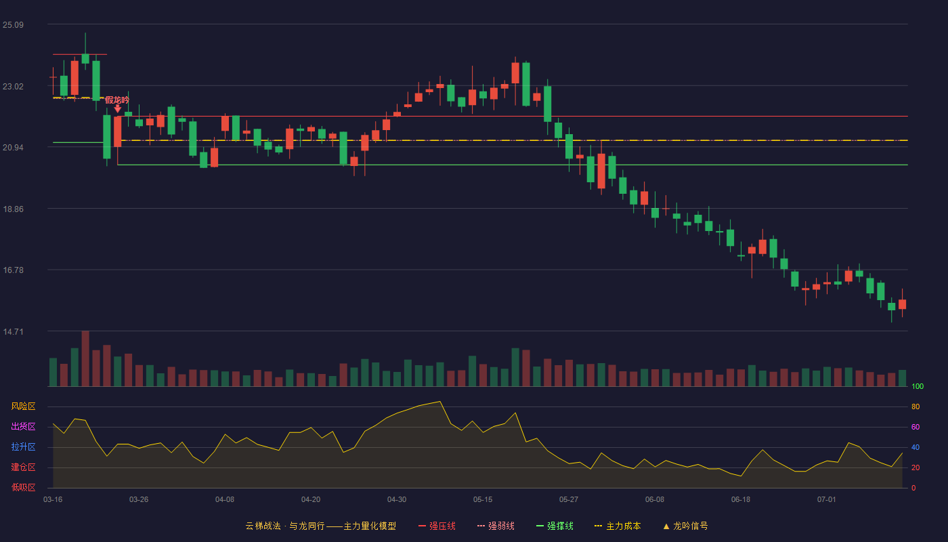Click the 18.86 price axis label
This screenshot has width=948, height=542.
[x=13, y=209]
